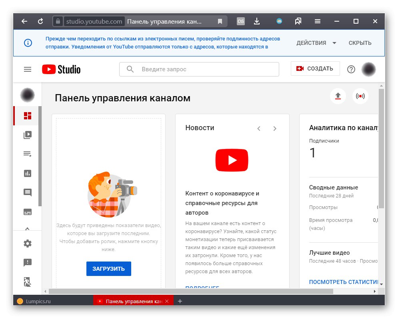
Task: Hide the banner with СКРЫТЬ
Action: tap(360, 43)
